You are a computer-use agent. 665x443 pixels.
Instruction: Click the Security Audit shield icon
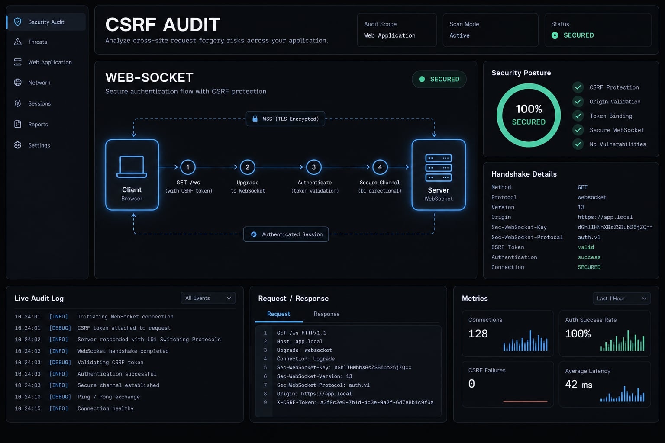(18, 22)
